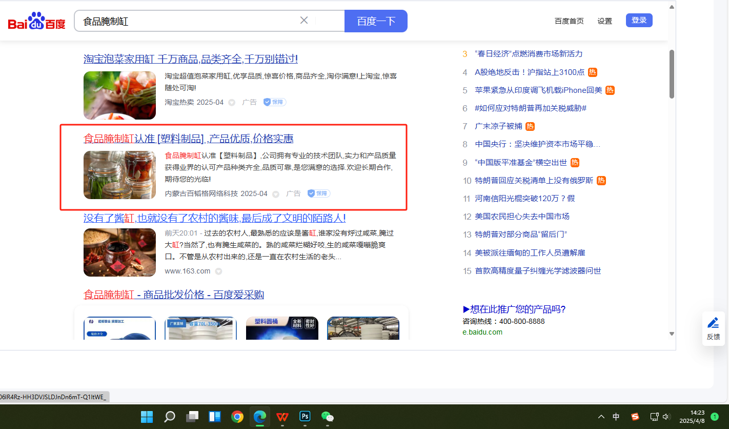Open the 反馈 feedback icon
Viewport: 729px width, 429px height.
coord(713,328)
